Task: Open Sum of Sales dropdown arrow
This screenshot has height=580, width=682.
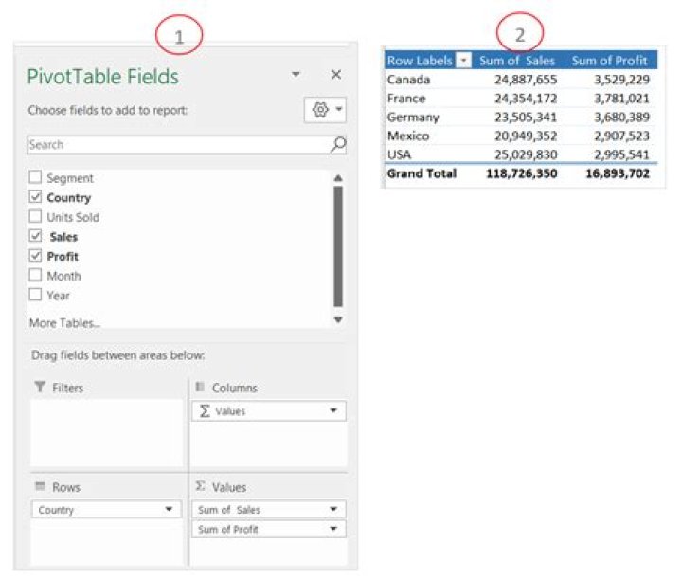Action: pyautogui.click(x=333, y=509)
